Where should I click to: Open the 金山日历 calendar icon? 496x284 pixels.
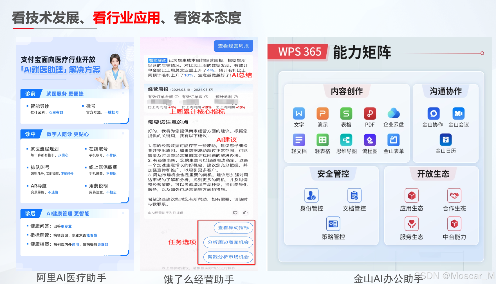(446, 140)
